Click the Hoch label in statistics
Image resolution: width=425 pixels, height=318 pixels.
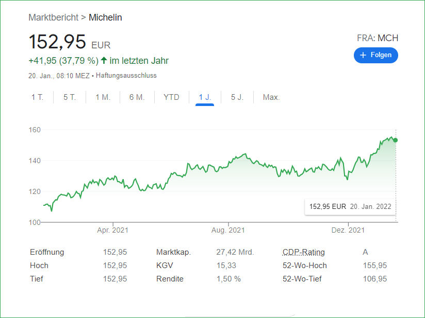pos(39,266)
